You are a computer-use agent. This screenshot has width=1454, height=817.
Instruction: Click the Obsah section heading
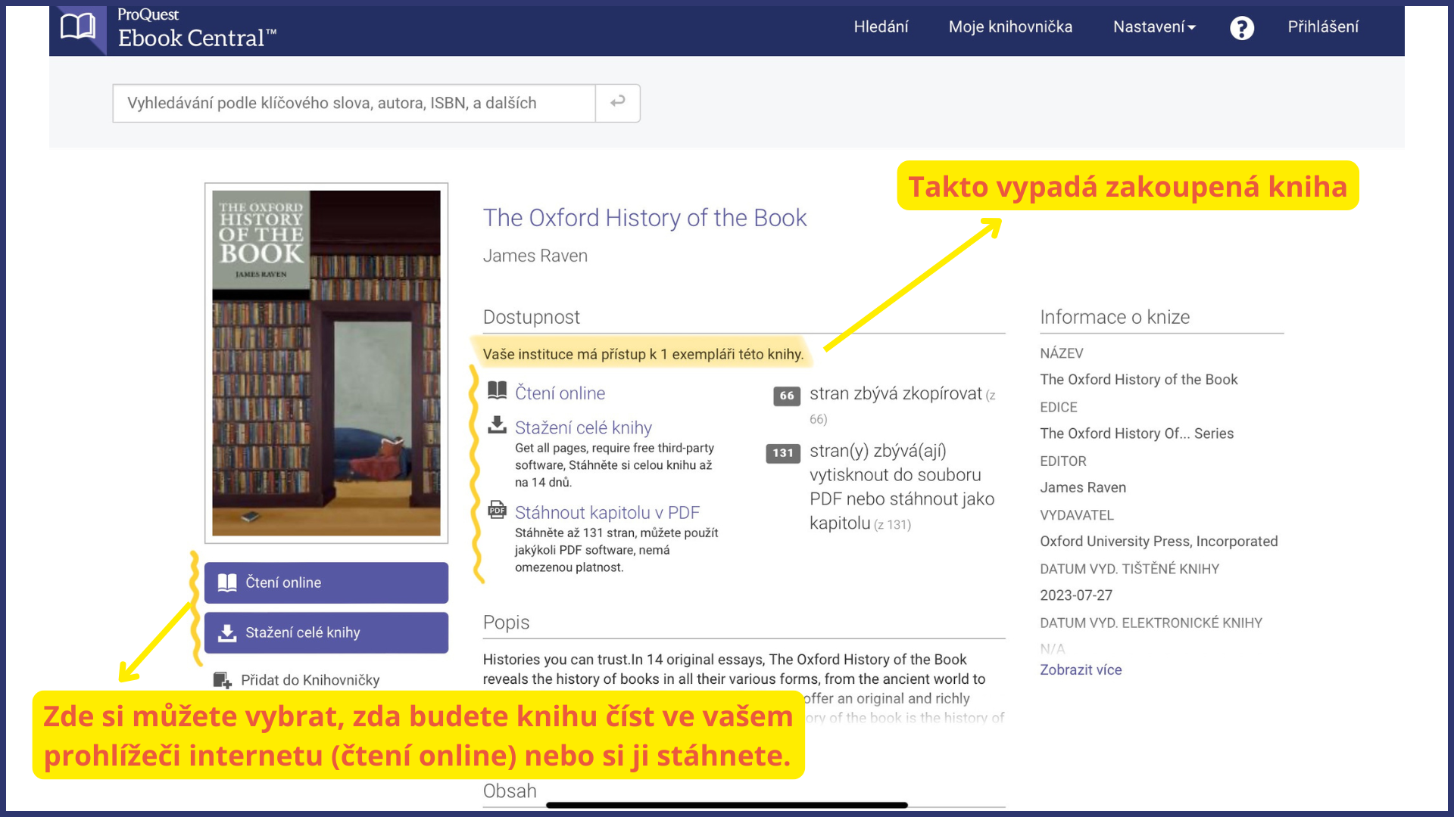(x=510, y=791)
